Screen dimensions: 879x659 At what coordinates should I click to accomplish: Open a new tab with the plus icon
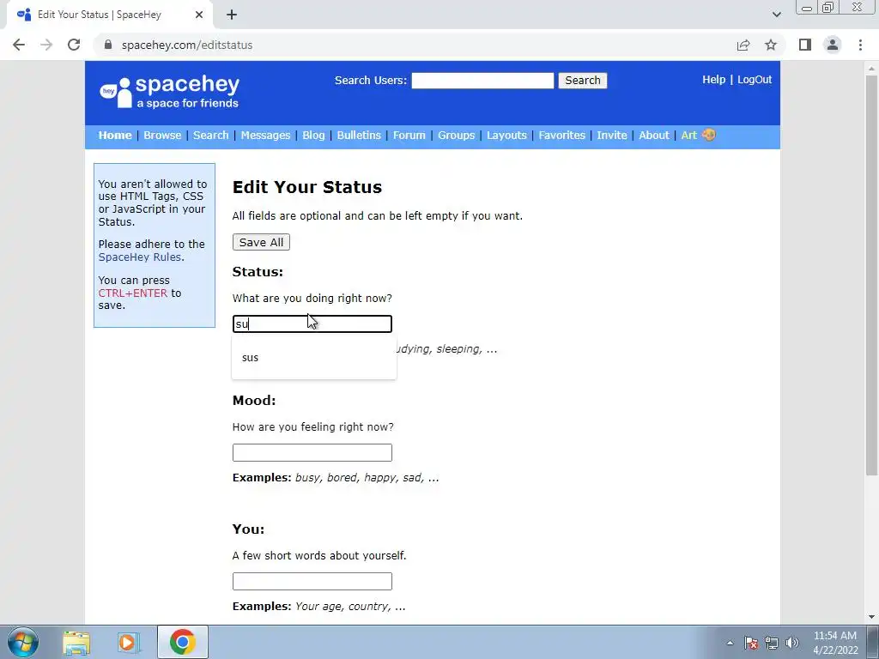(x=232, y=15)
